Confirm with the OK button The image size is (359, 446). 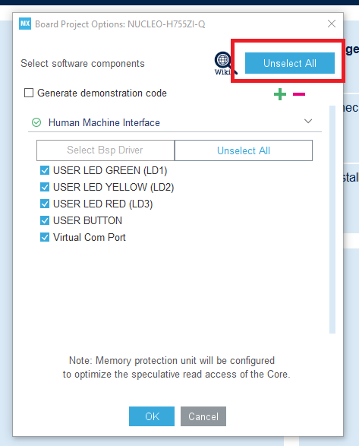point(152,416)
